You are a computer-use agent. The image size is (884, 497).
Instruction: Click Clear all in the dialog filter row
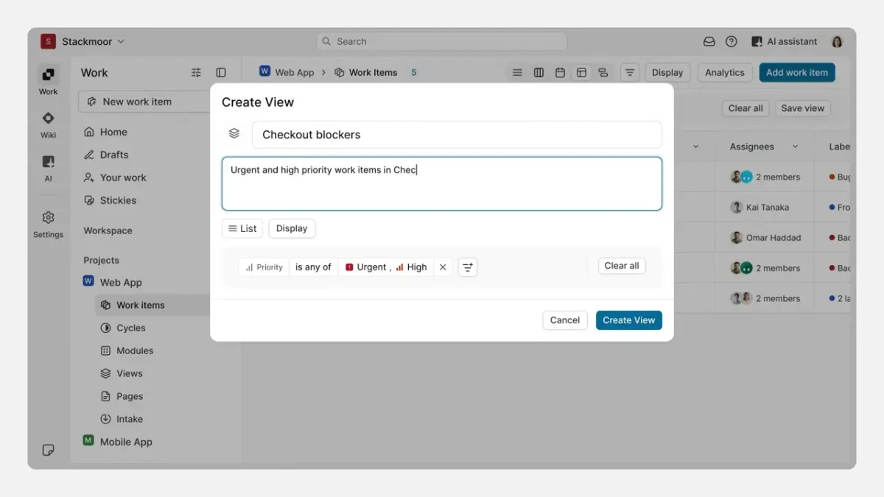pos(622,266)
